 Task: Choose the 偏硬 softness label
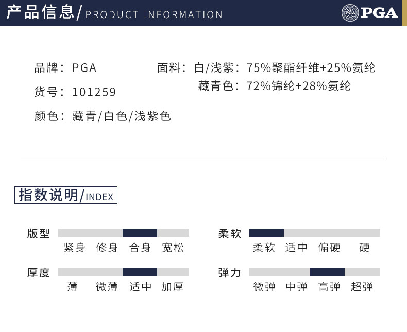pyautogui.click(x=329, y=248)
